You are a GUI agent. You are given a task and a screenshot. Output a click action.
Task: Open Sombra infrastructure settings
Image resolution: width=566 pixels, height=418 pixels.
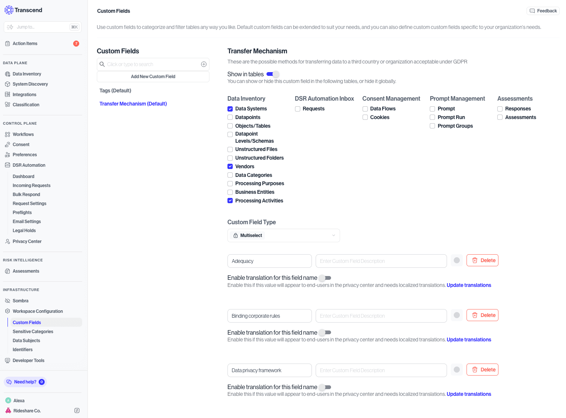click(21, 300)
